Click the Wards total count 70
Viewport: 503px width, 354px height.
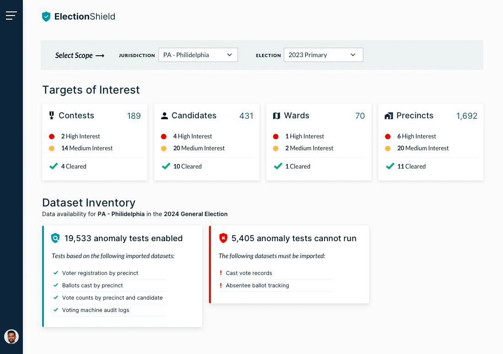(360, 116)
